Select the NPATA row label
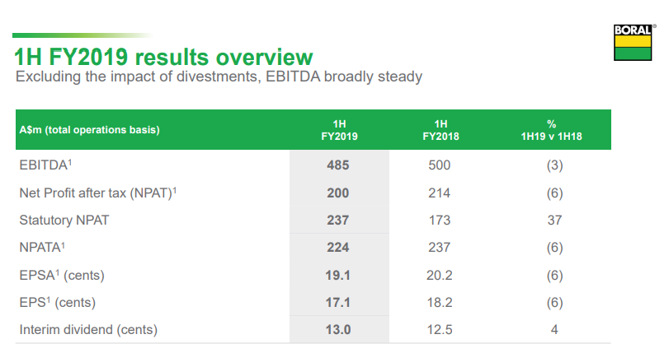This screenshot has width=669, height=353. click(42, 248)
